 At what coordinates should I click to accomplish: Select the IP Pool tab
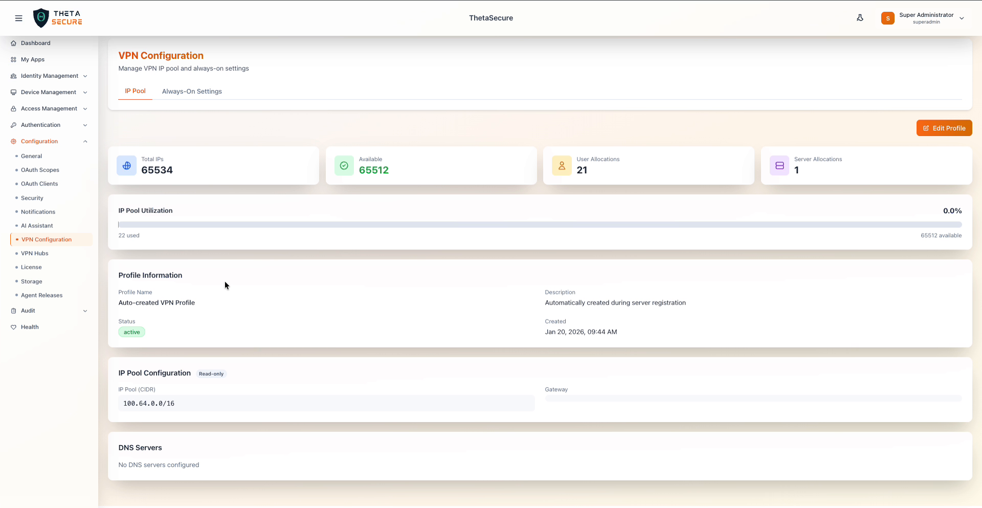135,91
